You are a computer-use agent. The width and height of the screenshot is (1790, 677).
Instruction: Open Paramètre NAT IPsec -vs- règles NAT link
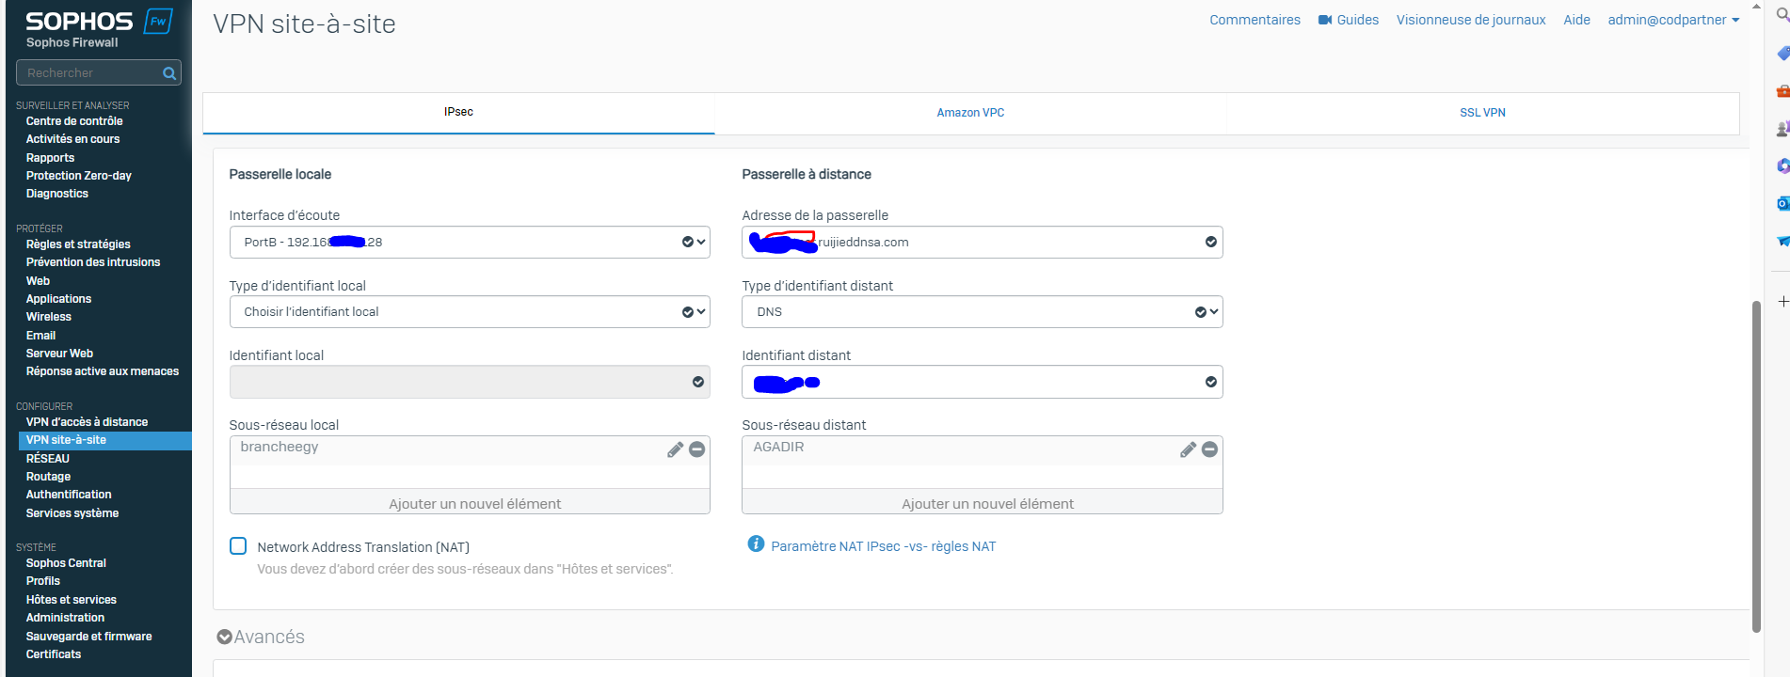coord(883,546)
